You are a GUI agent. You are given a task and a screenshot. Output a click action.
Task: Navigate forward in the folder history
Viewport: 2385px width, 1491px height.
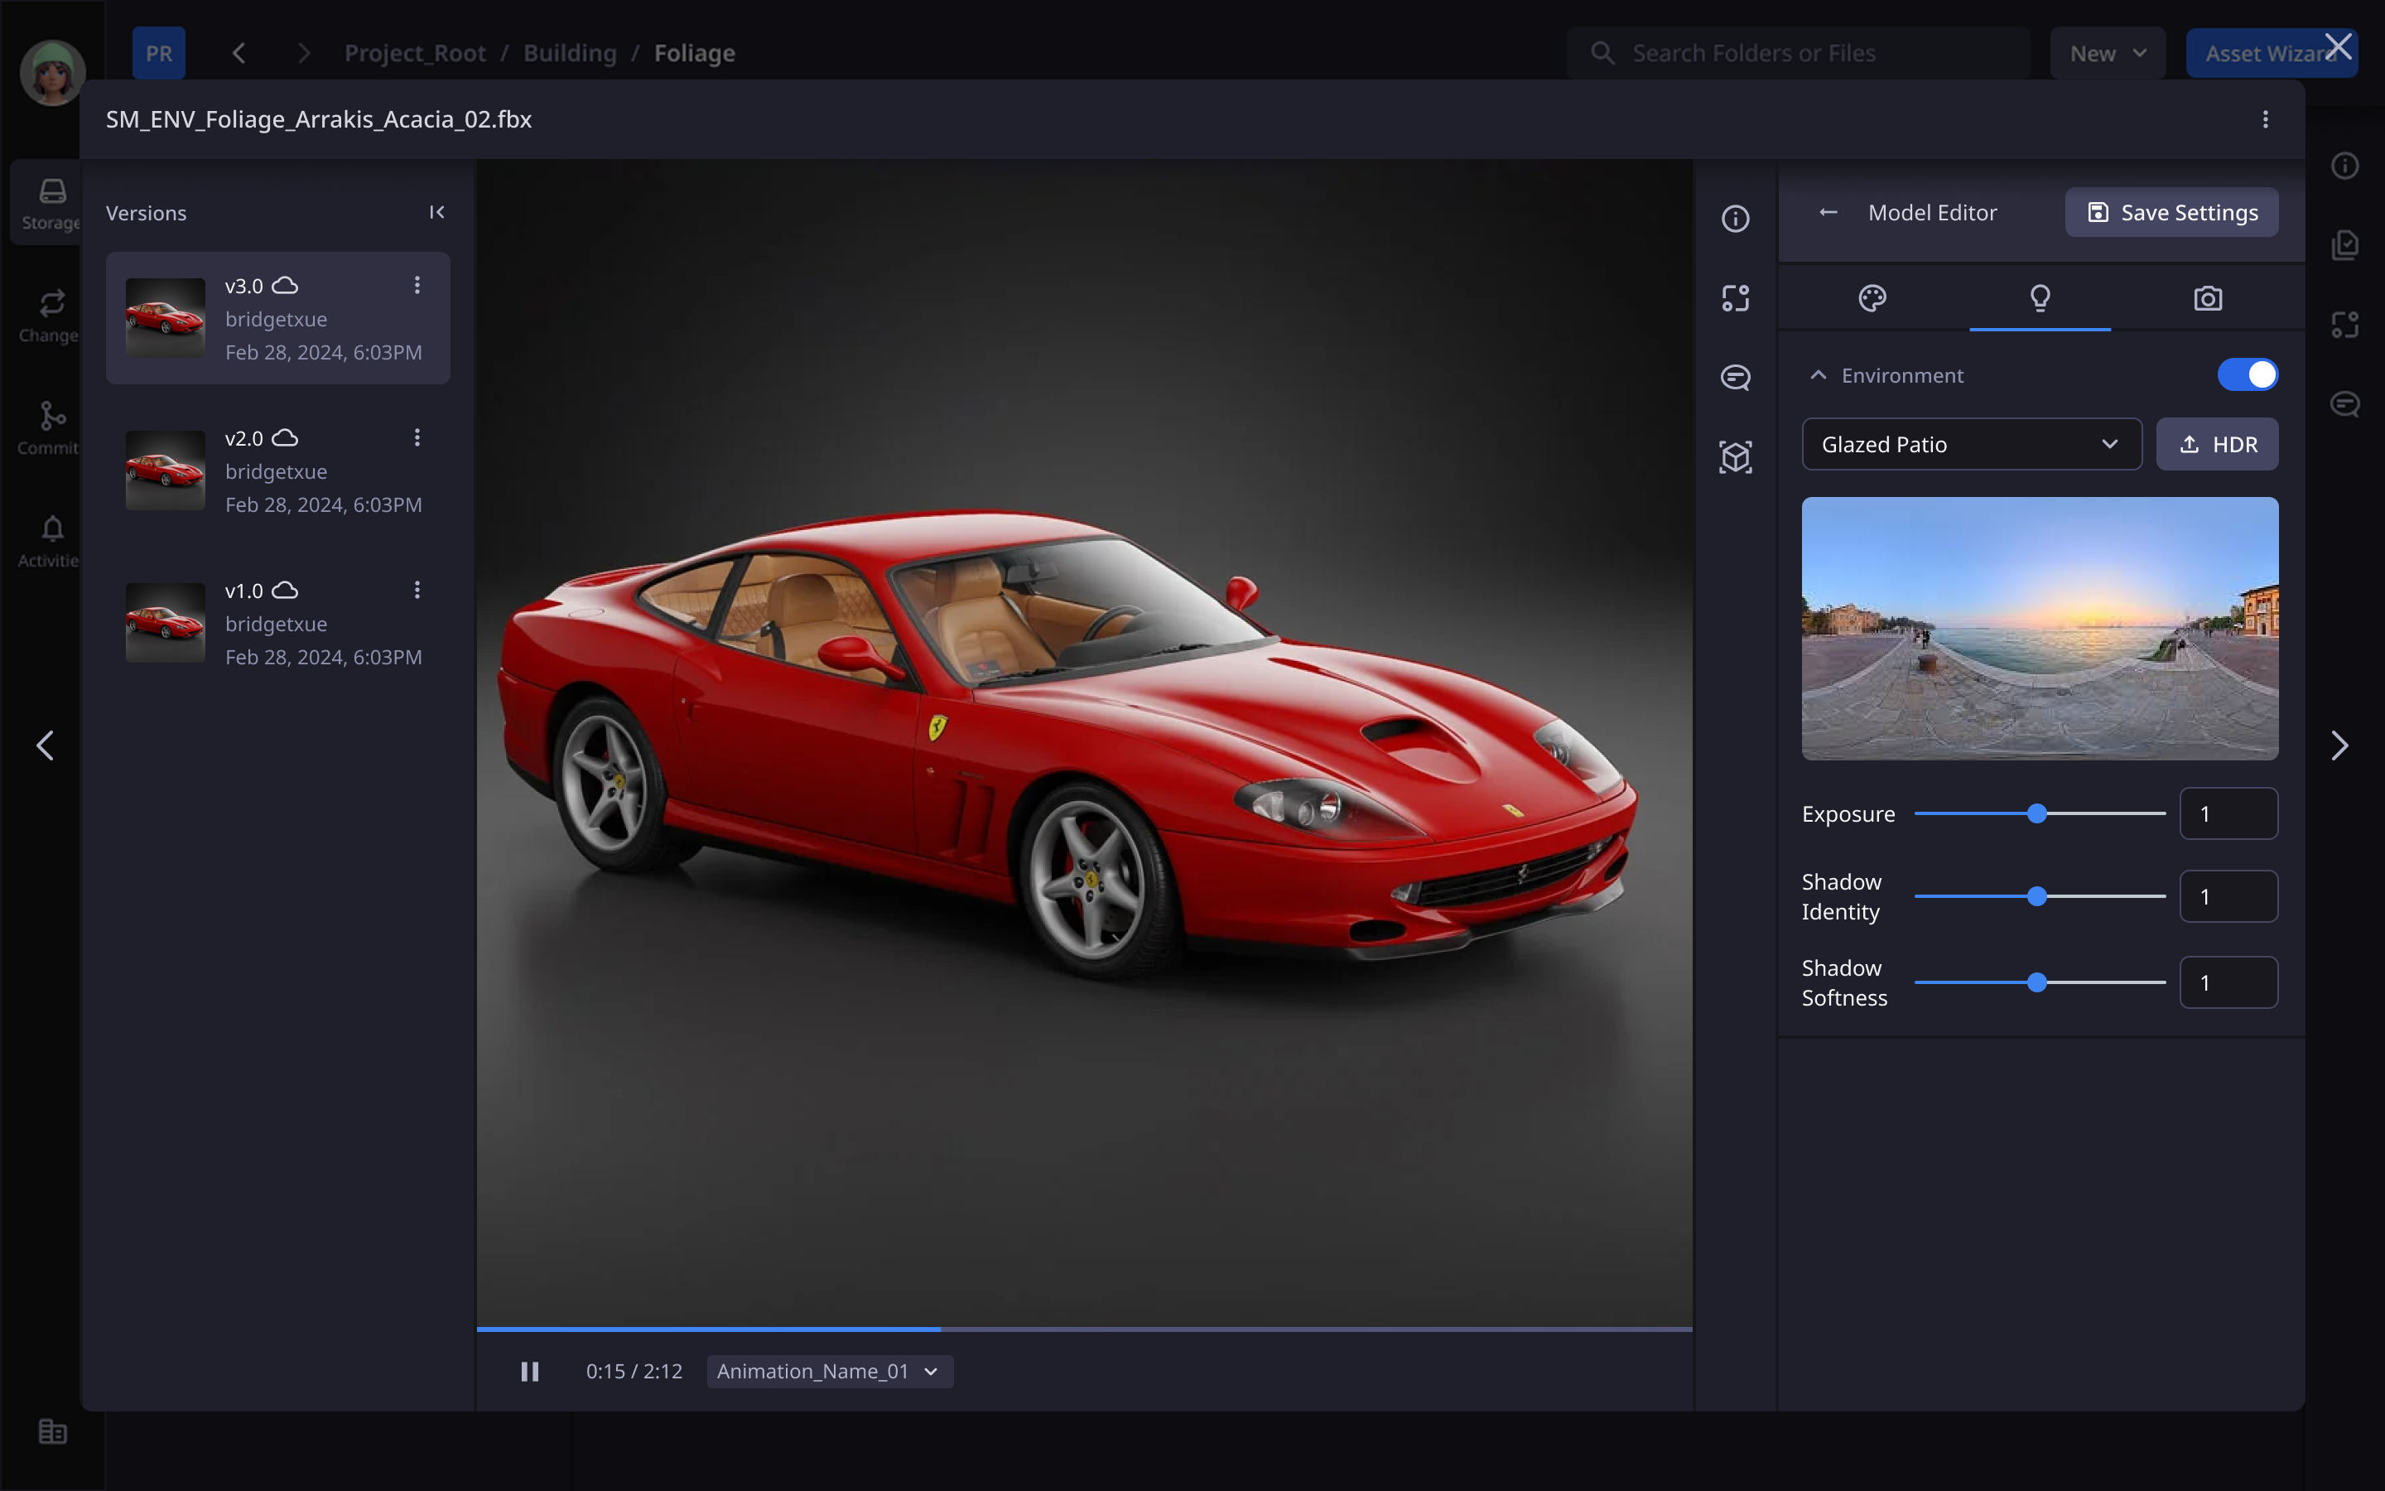[304, 53]
